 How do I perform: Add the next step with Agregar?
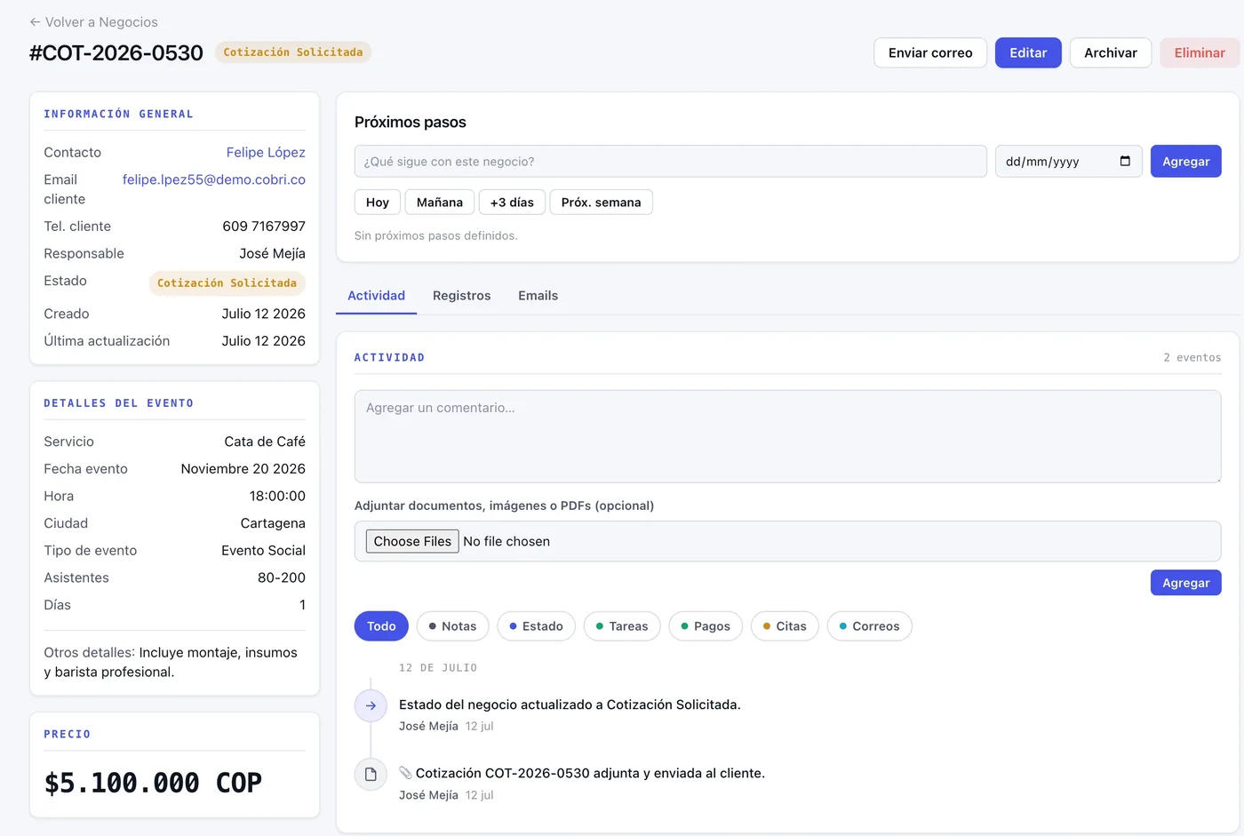coord(1185,162)
